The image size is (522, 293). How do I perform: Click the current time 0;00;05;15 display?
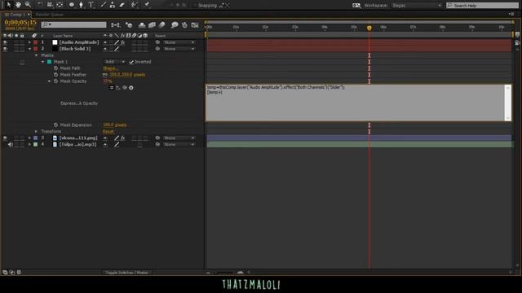point(20,22)
